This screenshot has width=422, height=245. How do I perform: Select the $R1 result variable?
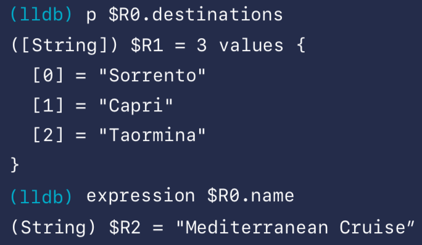click(147, 45)
